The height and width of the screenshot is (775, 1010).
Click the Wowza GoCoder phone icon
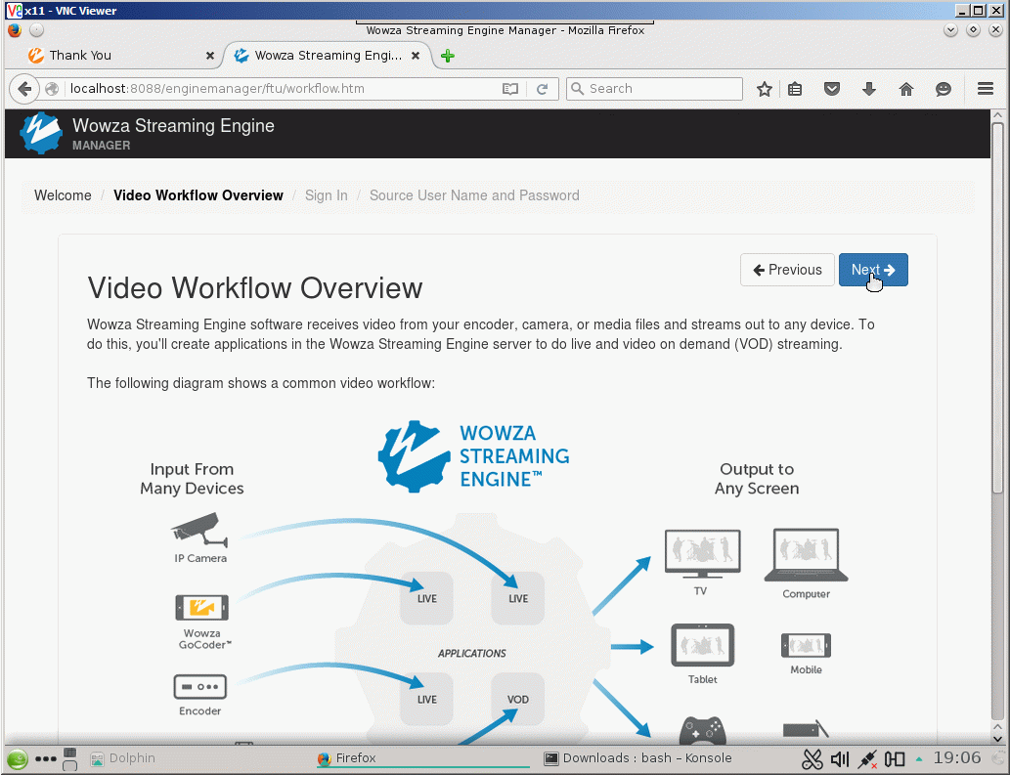click(201, 608)
